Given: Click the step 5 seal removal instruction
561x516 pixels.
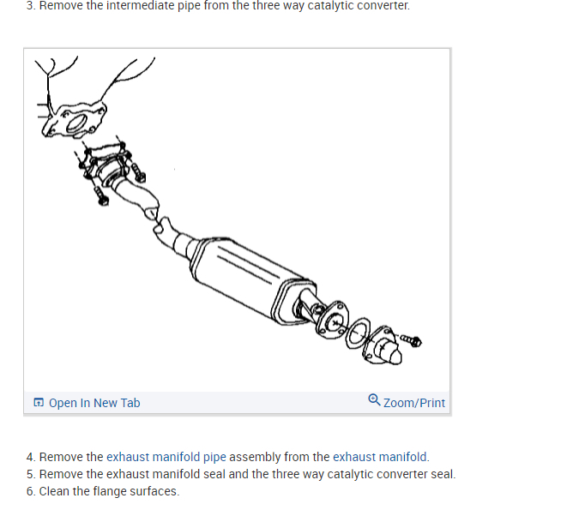Looking at the screenshot, I should [241, 474].
